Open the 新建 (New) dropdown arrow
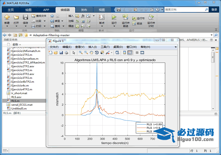This screenshot has height=155, width=221. point(7,26)
